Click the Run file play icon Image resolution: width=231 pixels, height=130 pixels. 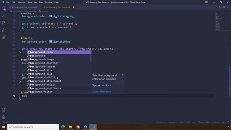219,7
